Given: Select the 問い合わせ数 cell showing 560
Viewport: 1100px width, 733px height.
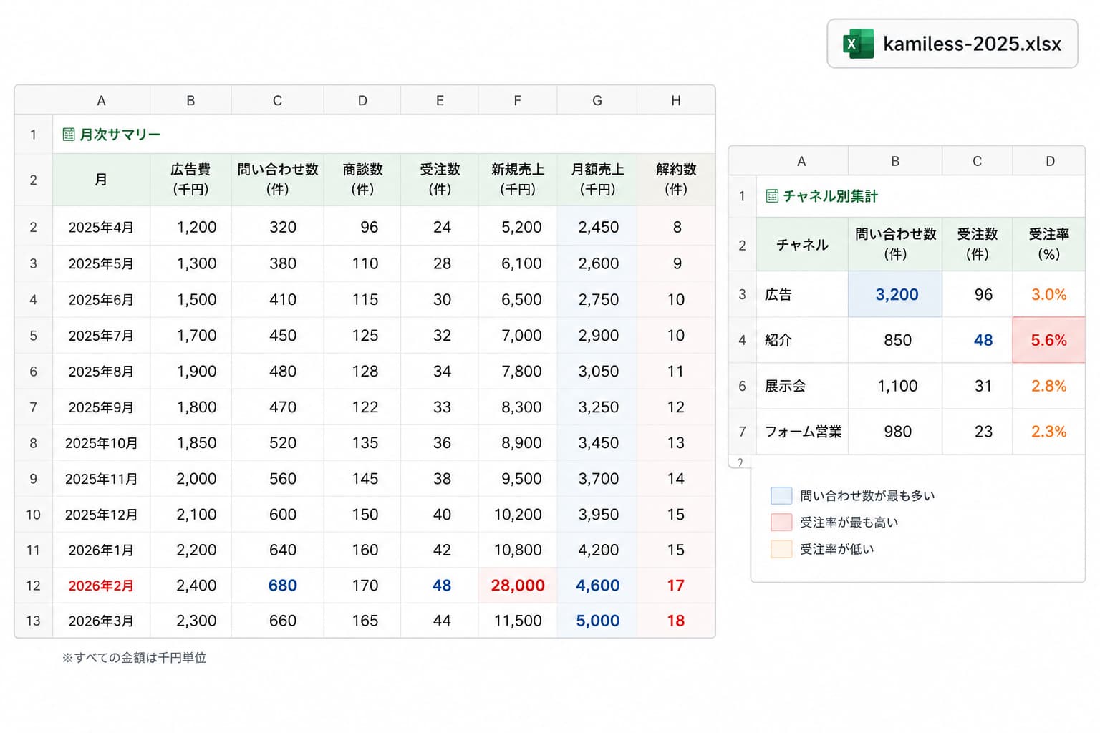Looking at the screenshot, I should (x=278, y=478).
